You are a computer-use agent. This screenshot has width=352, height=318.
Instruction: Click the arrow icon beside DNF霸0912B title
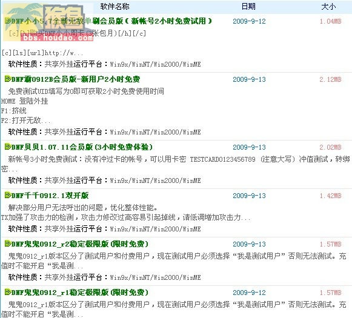coord(8,79)
